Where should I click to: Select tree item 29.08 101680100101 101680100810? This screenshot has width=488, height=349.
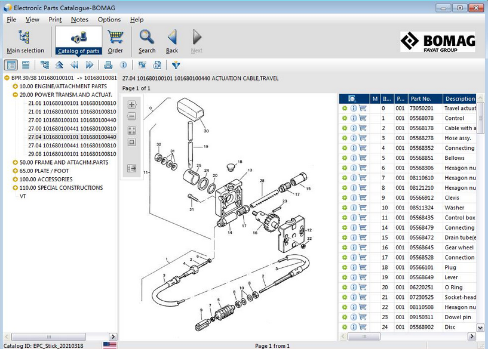click(x=72, y=154)
